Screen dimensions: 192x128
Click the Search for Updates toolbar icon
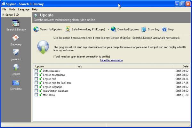click(x=36, y=29)
